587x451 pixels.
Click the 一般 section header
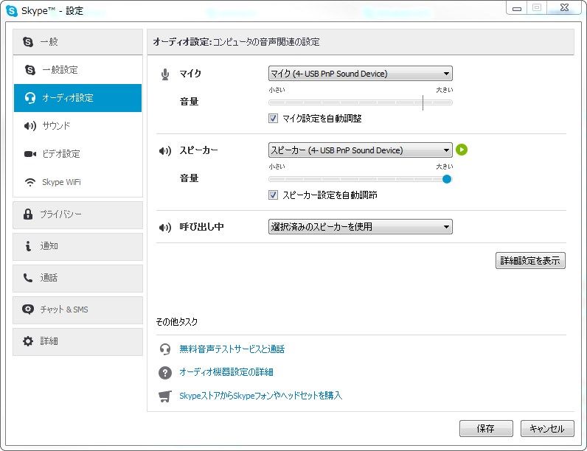click(78, 42)
